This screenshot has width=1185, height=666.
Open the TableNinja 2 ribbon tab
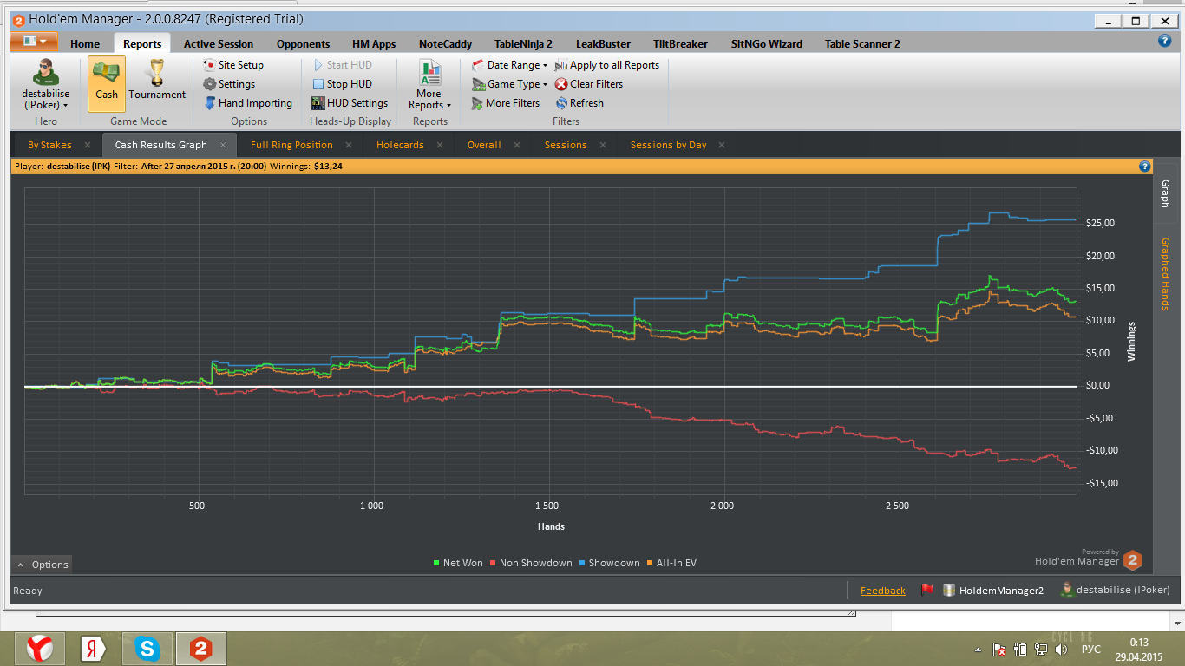(523, 43)
